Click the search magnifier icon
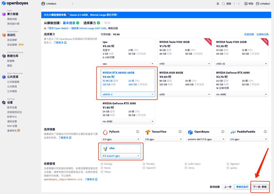Screen dimensions: 274x194 [x=224, y=4]
